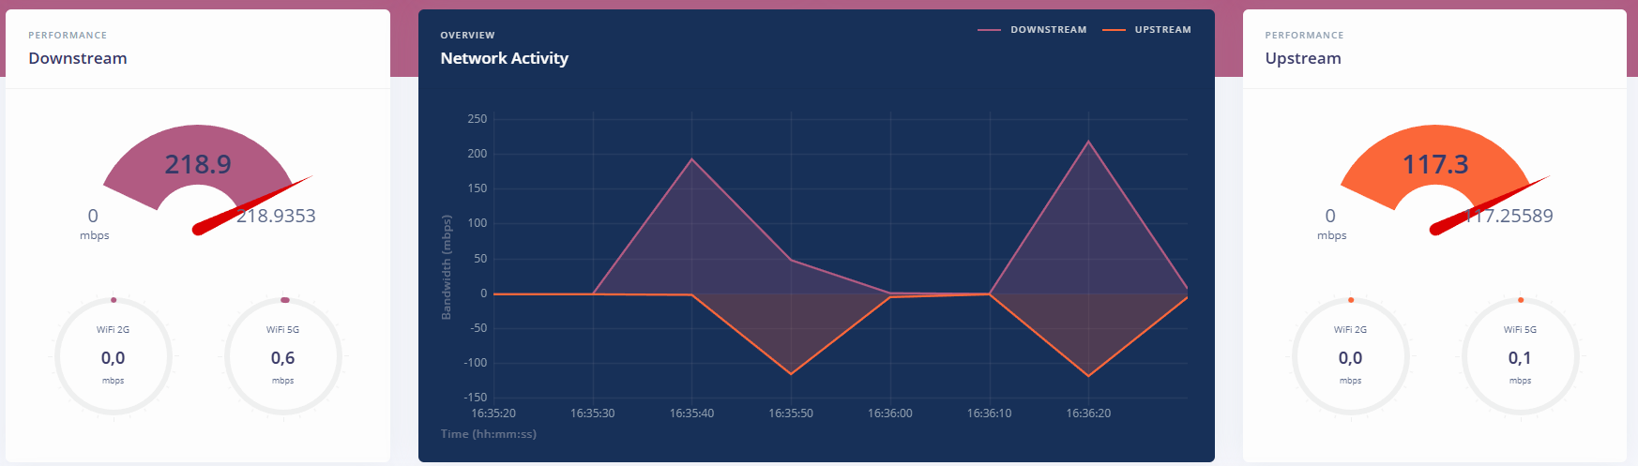Select the Downstream WiFi 5G dial
Screen dimensions: 1638x466
(283, 356)
